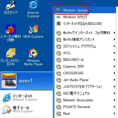Select the はそガイド desktop shortcut icon

click(11, 8)
